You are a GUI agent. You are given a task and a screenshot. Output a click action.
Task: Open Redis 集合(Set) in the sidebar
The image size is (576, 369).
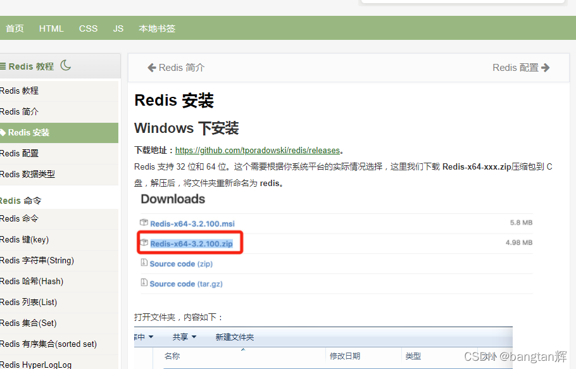click(x=59, y=323)
